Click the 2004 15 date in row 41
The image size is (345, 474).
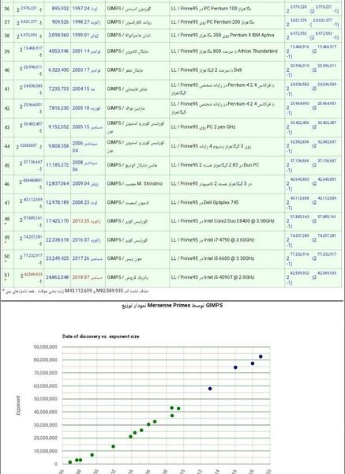coord(84,88)
